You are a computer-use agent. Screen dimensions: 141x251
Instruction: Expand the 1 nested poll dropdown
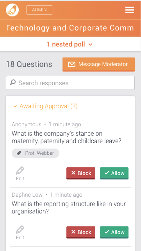70,44
